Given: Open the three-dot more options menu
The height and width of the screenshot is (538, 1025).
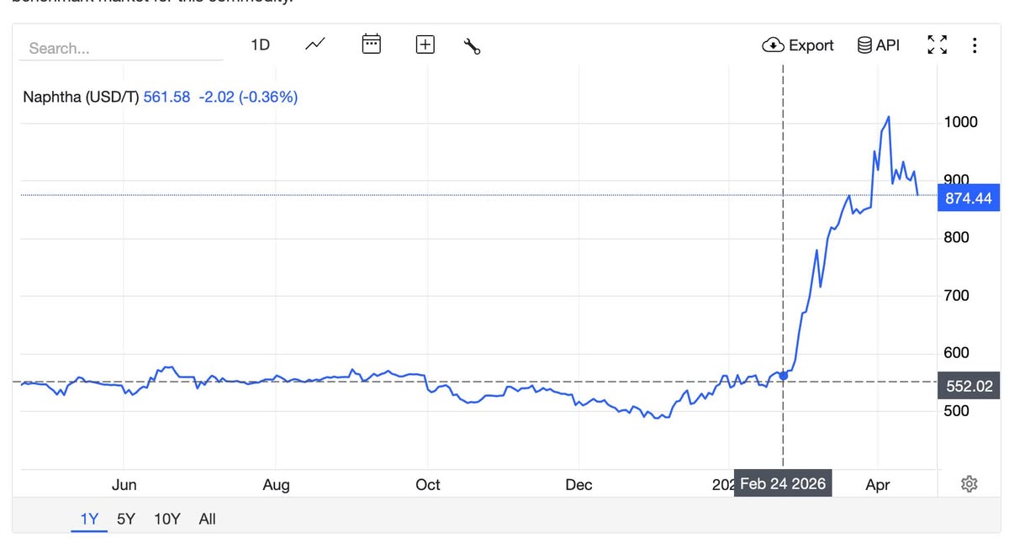Looking at the screenshot, I should pyautogui.click(x=975, y=45).
